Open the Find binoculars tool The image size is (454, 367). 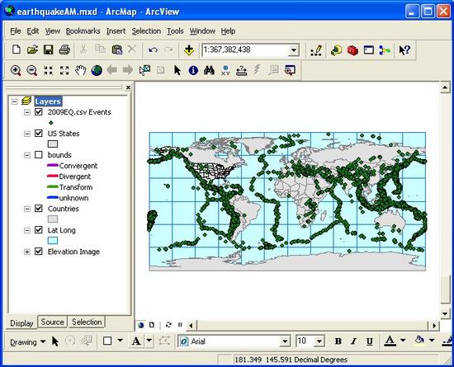[x=209, y=70]
